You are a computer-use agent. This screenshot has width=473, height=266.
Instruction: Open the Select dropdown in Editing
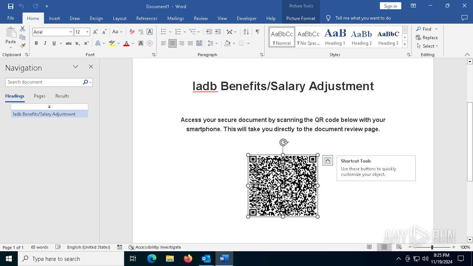click(x=427, y=46)
